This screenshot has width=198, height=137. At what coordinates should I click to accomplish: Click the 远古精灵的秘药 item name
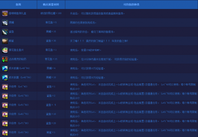coord(18,59)
